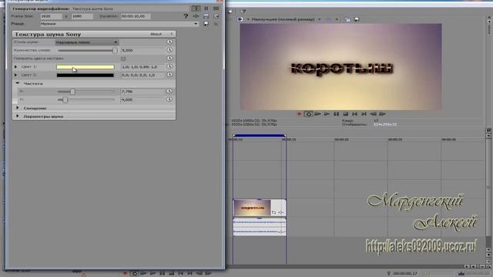493x277 pixels.
Task: Open the Preset dropdown list
Action: 196,24
